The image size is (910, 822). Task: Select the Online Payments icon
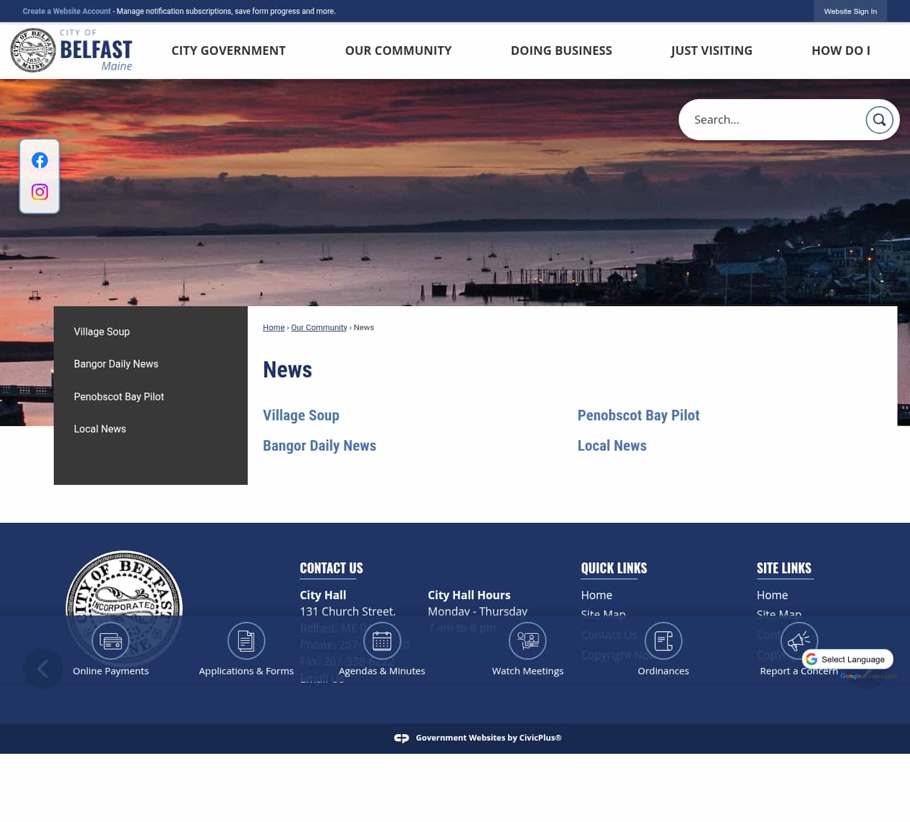click(111, 640)
